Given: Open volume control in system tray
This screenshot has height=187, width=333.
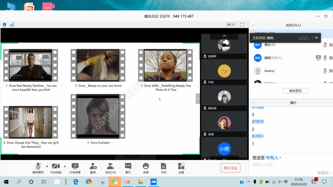Looking at the screenshot, I should pos(280,182).
